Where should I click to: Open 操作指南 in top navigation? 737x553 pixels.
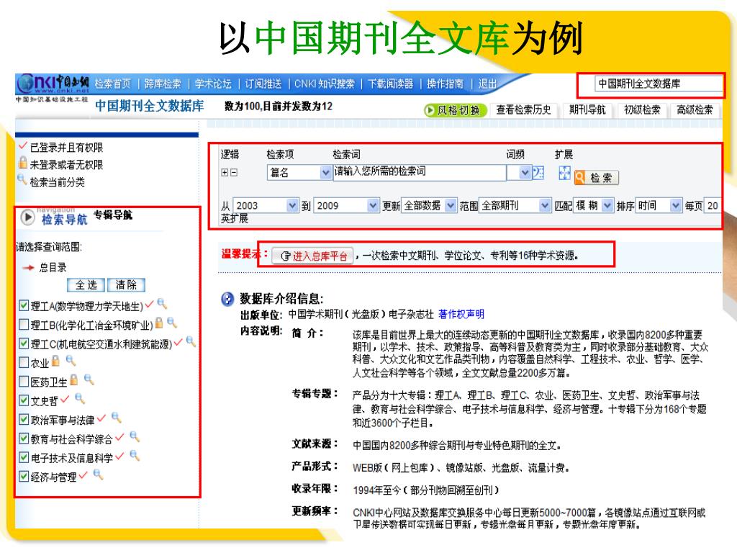click(x=445, y=84)
